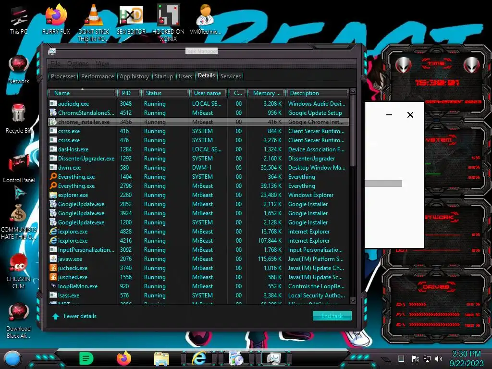Open the VLC cone desktop shortcut
Viewport: 492px width, 369px height.
tap(94, 23)
